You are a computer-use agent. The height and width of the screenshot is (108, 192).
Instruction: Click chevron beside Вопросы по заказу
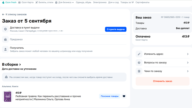tap(188, 62)
